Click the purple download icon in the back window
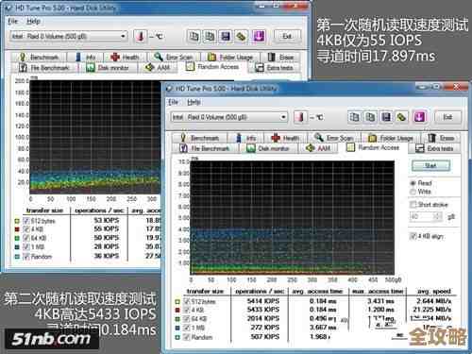Image resolution: width=472 pixels, height=354 pixels. coord(259,37)
